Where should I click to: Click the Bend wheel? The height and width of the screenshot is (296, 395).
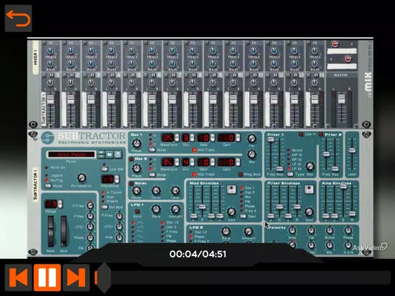(51, 232)
